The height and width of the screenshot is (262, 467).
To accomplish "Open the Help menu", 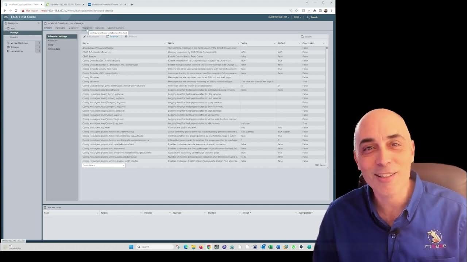I will tap(298, 17).
